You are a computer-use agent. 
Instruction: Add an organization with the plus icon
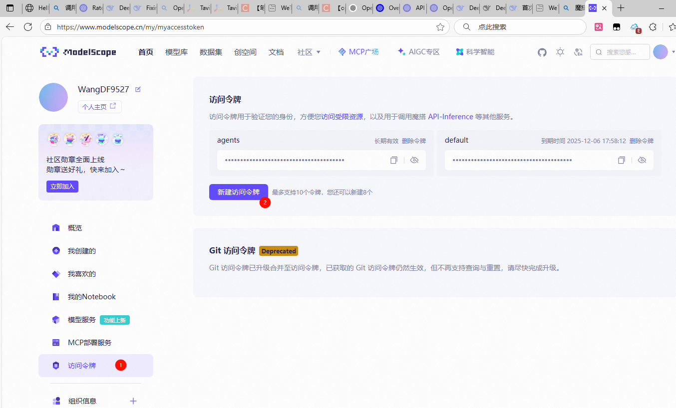[133, 401]
